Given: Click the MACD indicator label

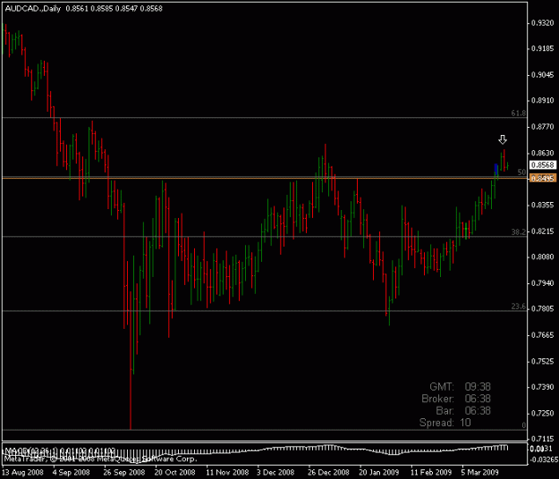Looking at the screenshot, I should coord(59,451).
